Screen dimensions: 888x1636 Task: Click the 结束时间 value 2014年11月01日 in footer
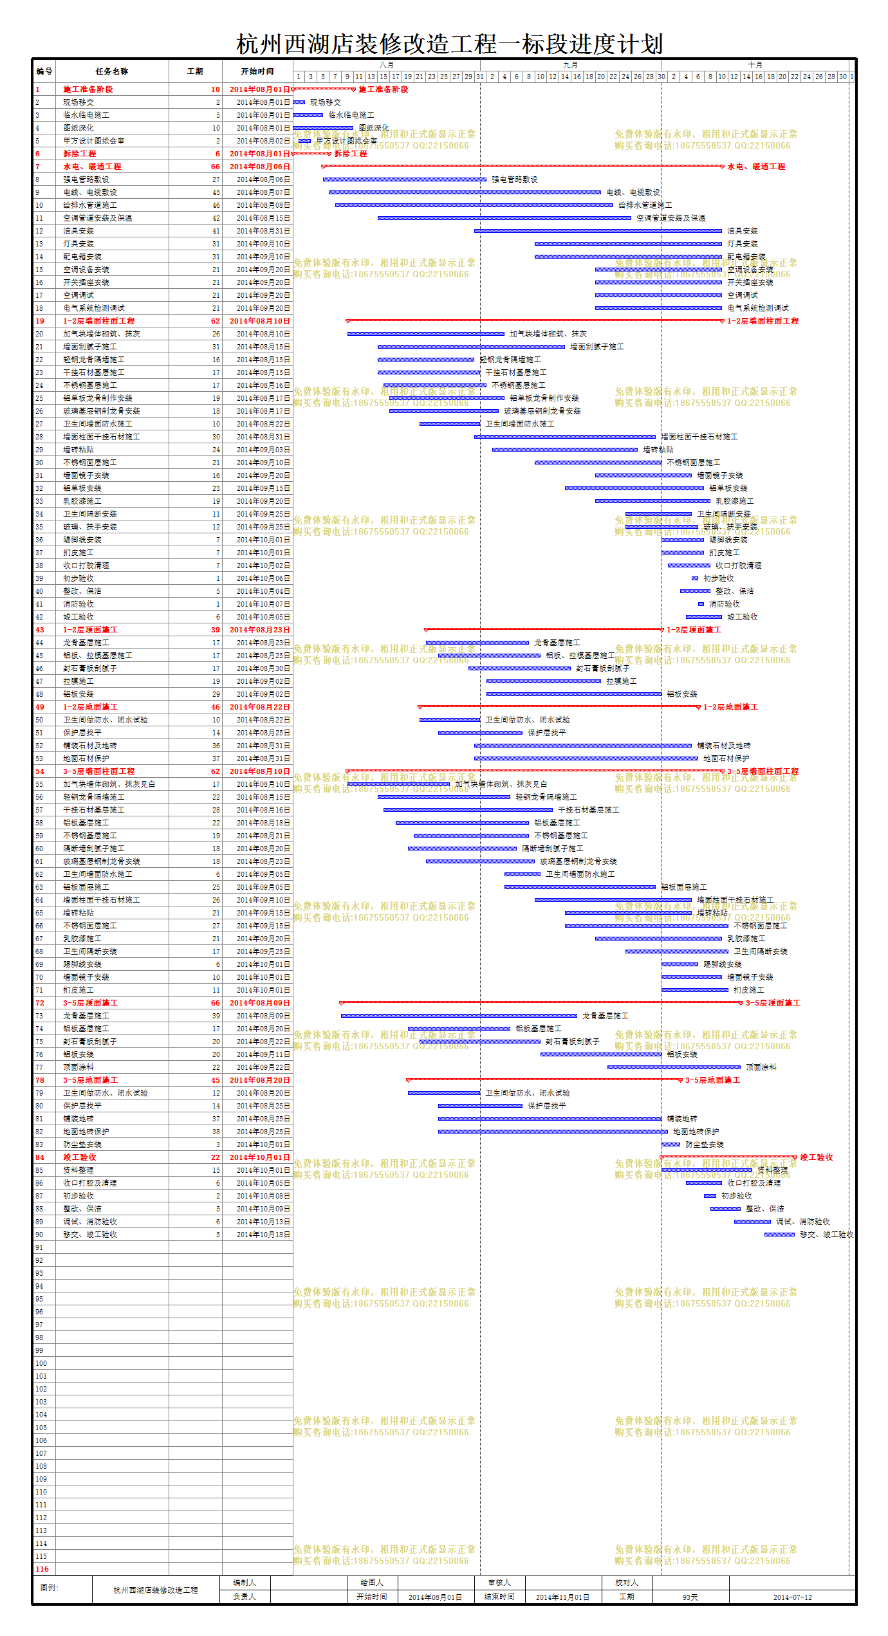tap(563, 1597)
